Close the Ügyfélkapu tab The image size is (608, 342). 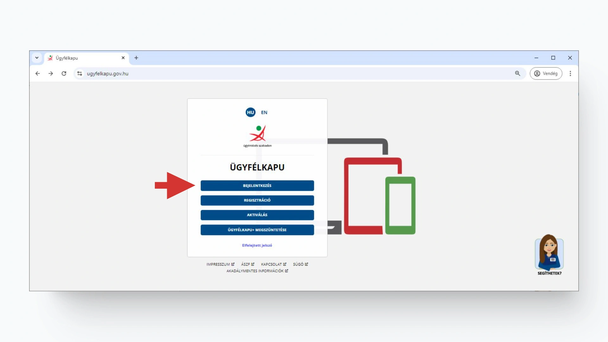pos(123,58)
